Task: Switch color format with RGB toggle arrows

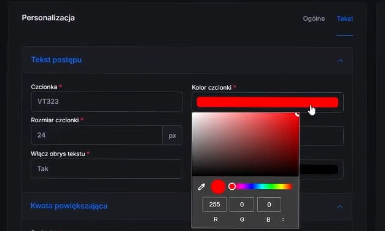Action: click(283, 219)
